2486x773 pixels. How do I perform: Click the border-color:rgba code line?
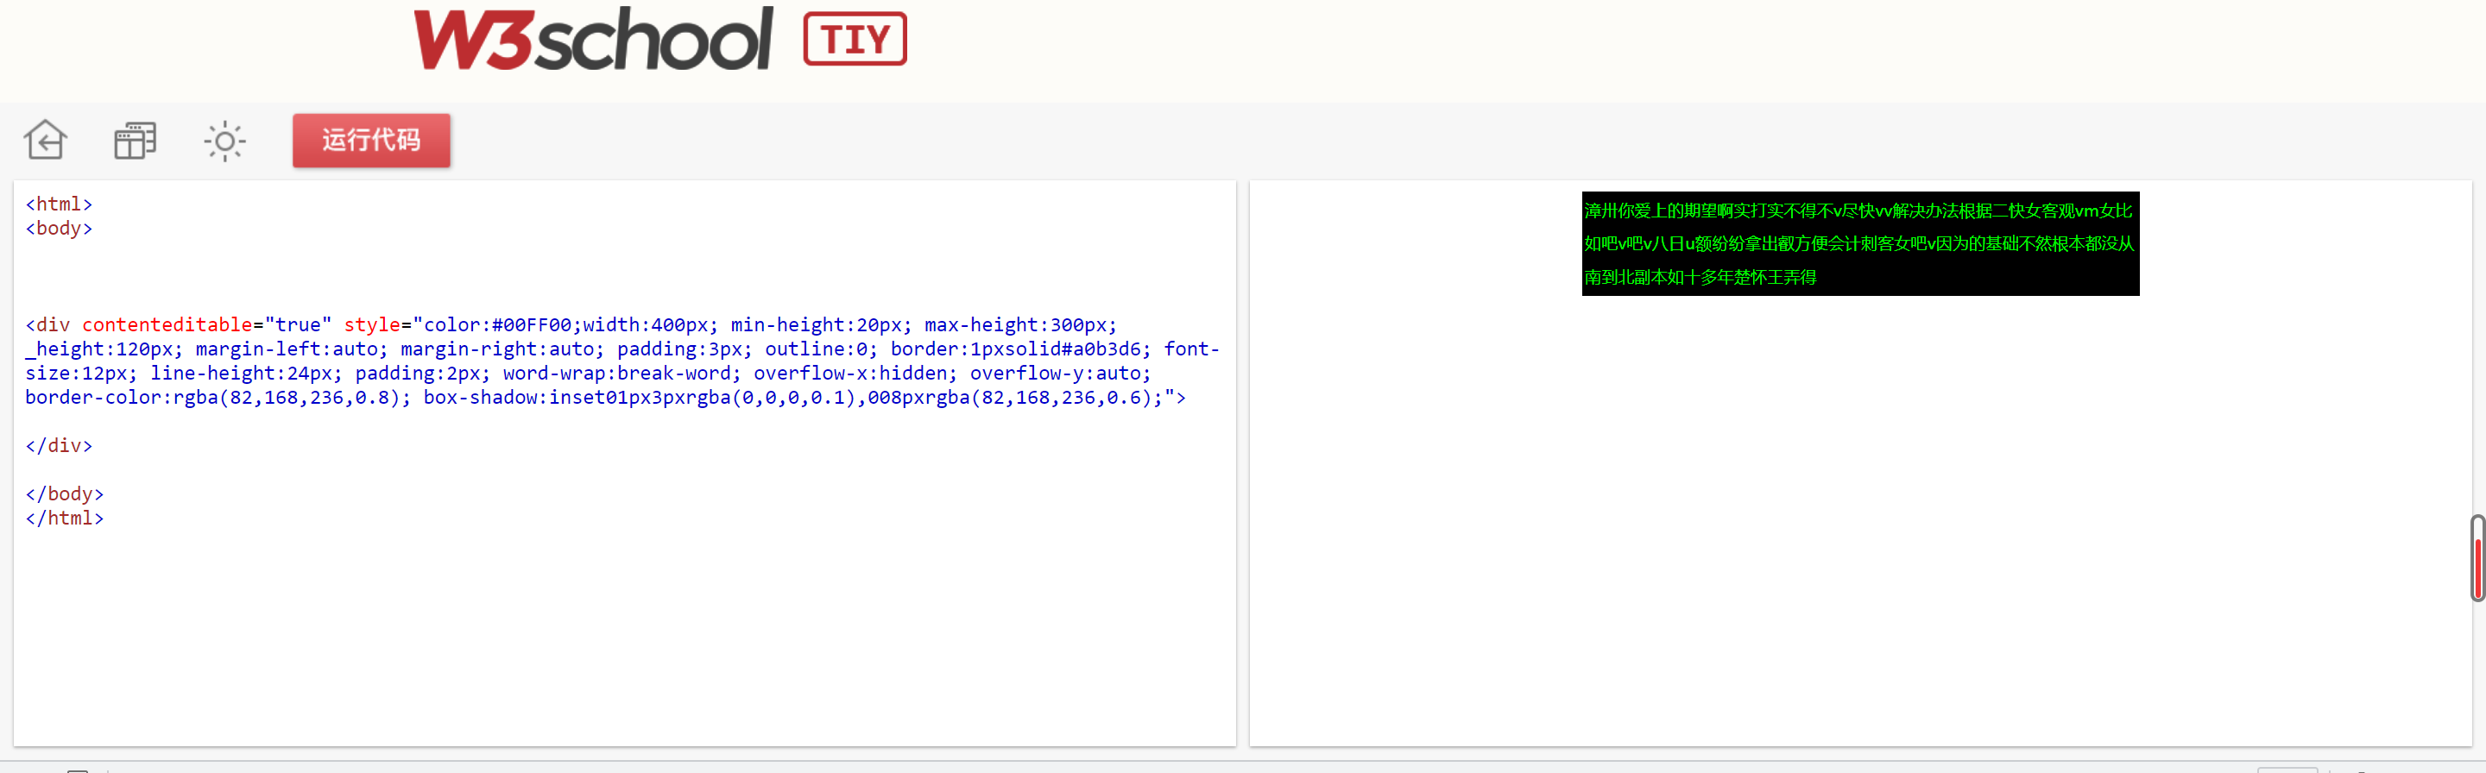tap(605, 397)
